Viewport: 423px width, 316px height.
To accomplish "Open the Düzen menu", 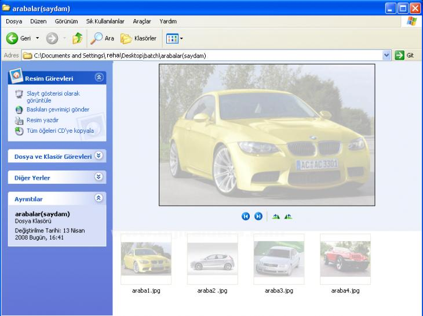I will click(38, 21).
